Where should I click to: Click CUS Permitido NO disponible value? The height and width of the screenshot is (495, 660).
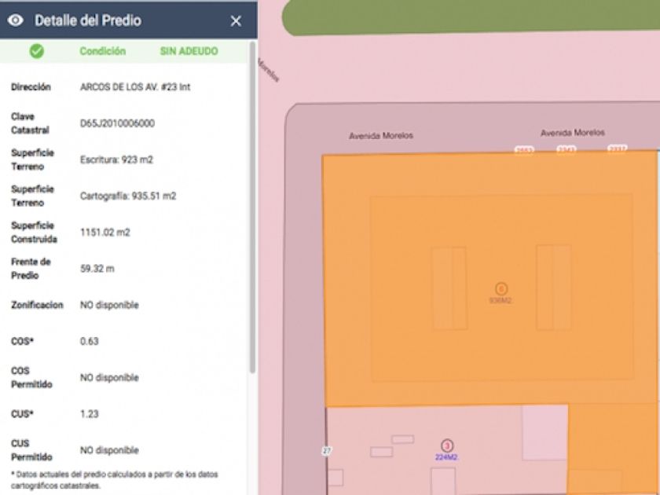tap(109, 450)
